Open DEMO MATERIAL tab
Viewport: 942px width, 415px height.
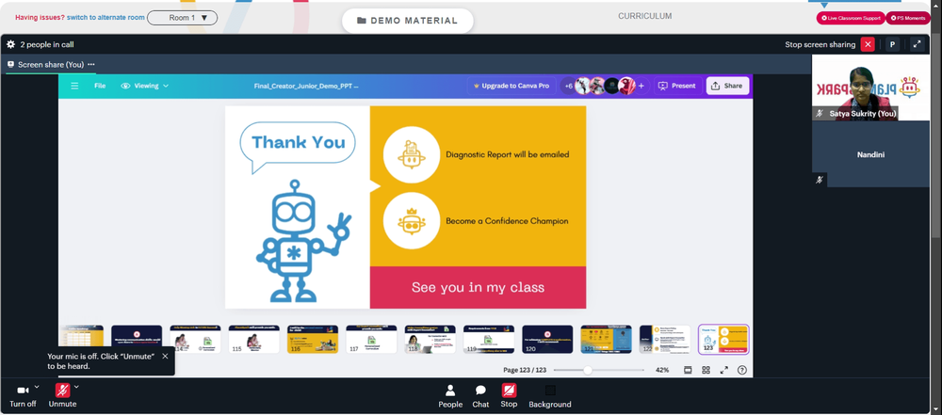click(x=407, y=21)
